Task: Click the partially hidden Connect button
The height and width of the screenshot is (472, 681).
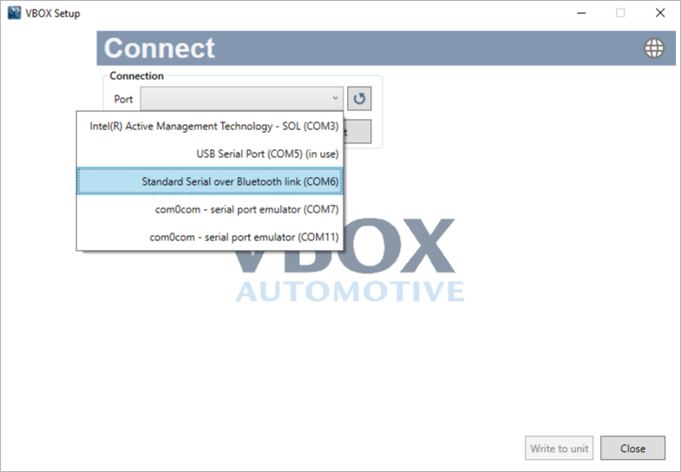Action: click(x=357, y=132)
